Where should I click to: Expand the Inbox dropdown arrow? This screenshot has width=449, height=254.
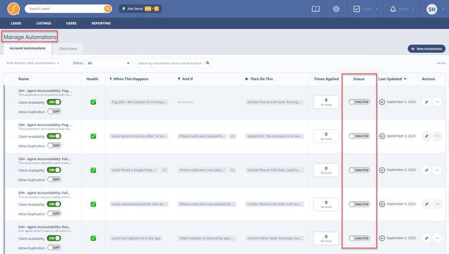tap(413, 9)
